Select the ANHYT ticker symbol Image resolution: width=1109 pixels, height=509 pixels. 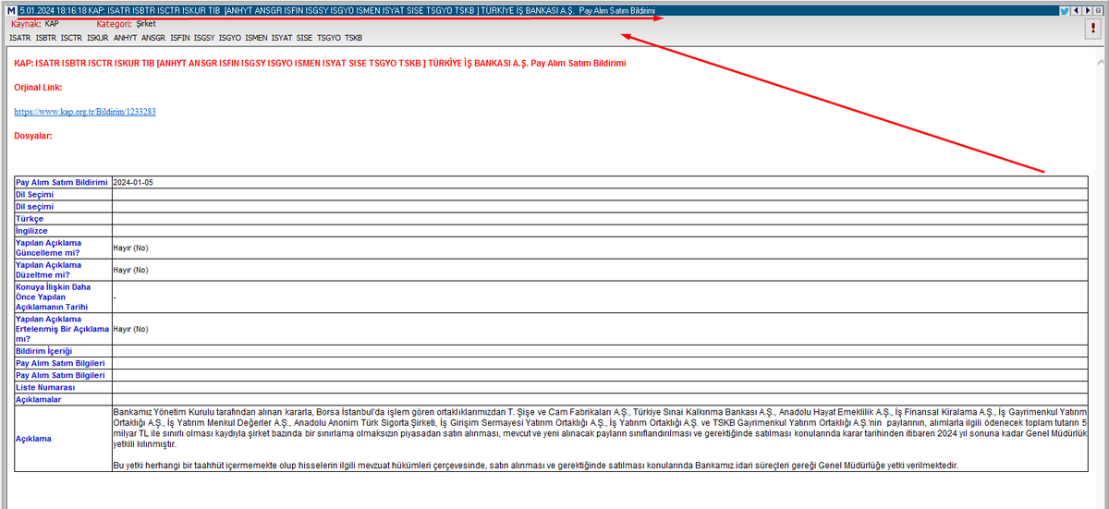[126, 38]
